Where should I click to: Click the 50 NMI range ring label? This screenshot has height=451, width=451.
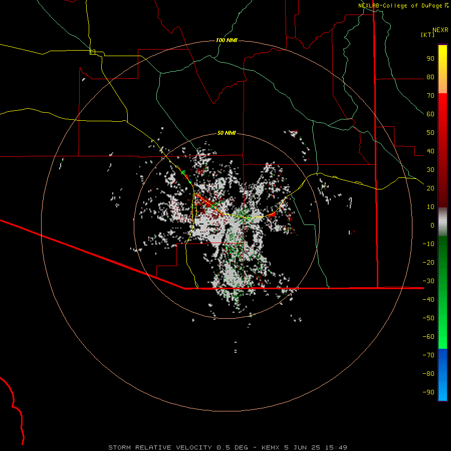tap(227, 133)
